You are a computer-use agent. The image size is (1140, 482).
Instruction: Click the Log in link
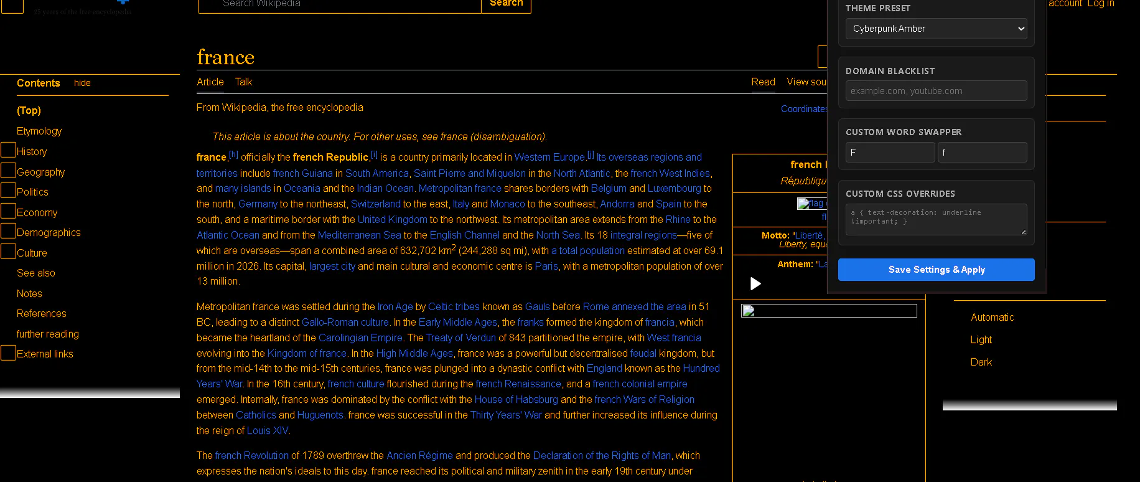pyautogui.click(x=1101, y=4)
